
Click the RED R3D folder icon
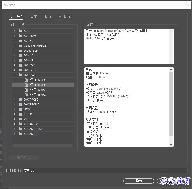click(x=21, y=114)
